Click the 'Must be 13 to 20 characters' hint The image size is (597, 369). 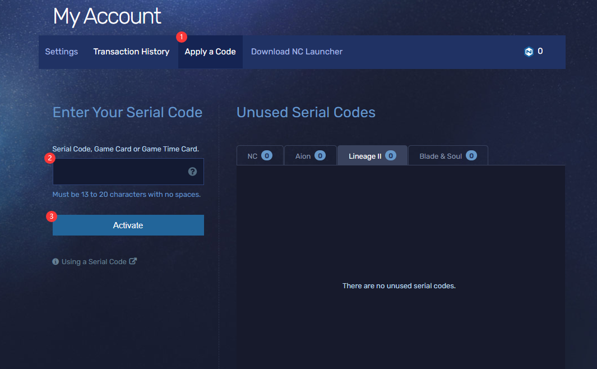(x=126, y=195)
